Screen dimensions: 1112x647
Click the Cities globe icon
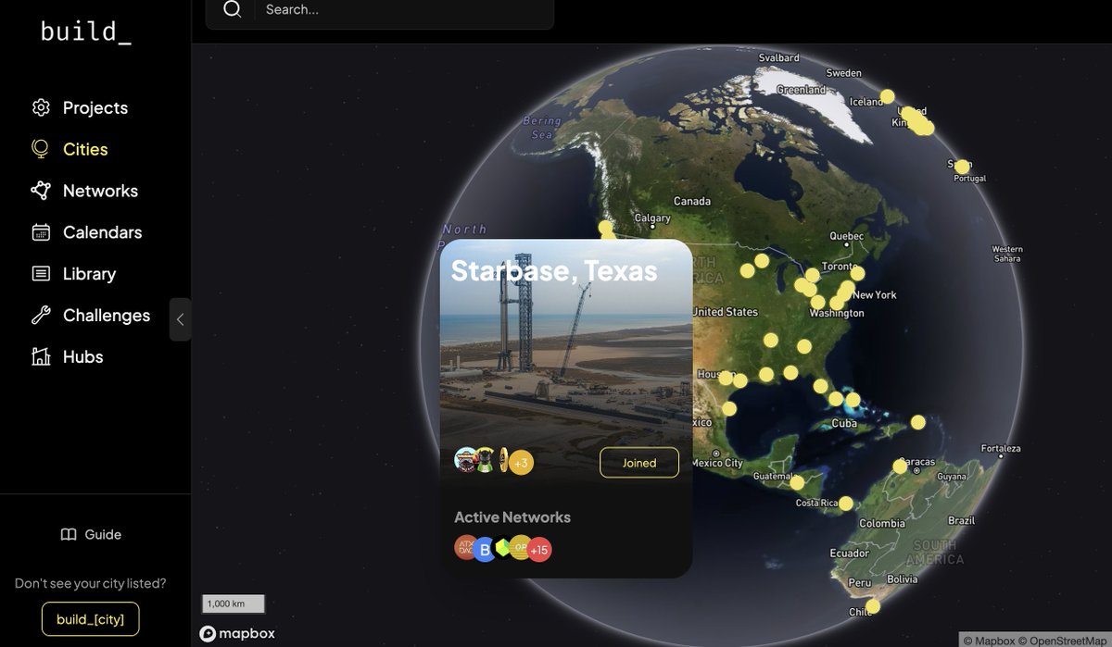point(41,149)
